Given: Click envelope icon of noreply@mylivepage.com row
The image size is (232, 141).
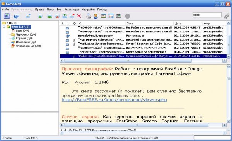Looking at the screenshot, I should point(67,36).
